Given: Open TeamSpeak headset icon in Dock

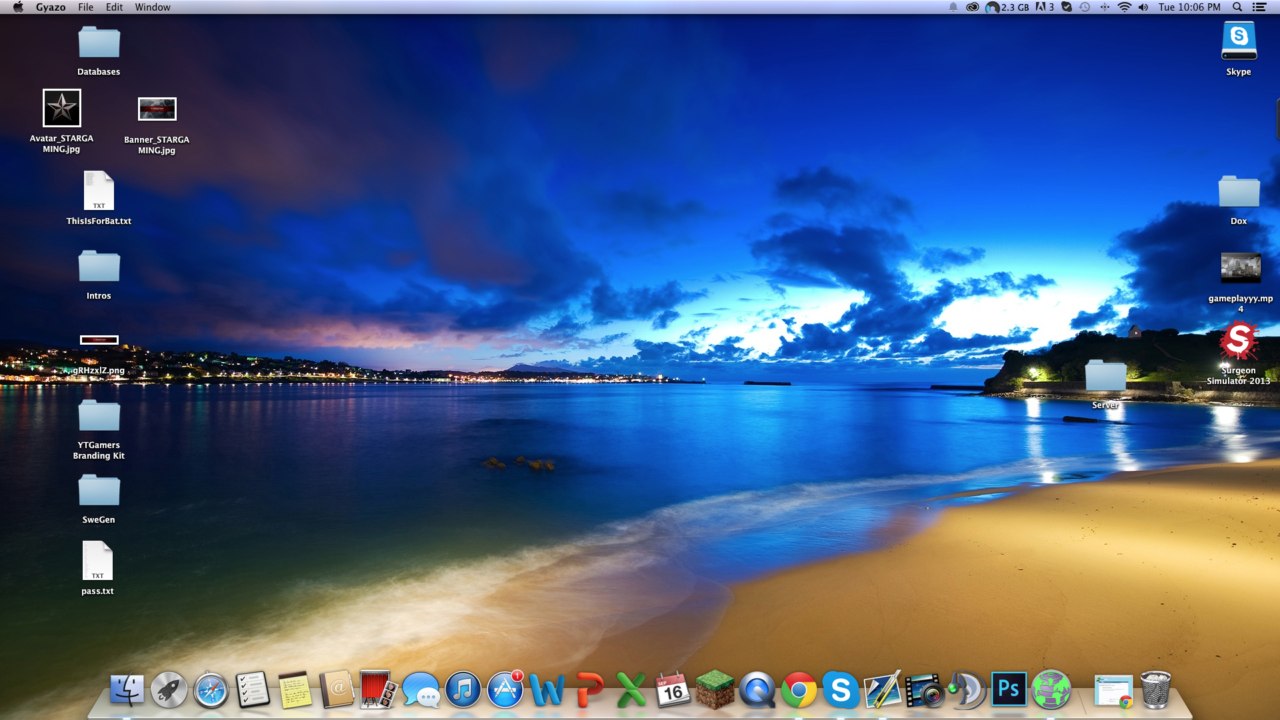Looking at the screenshot, I should (x=967, y=690).
